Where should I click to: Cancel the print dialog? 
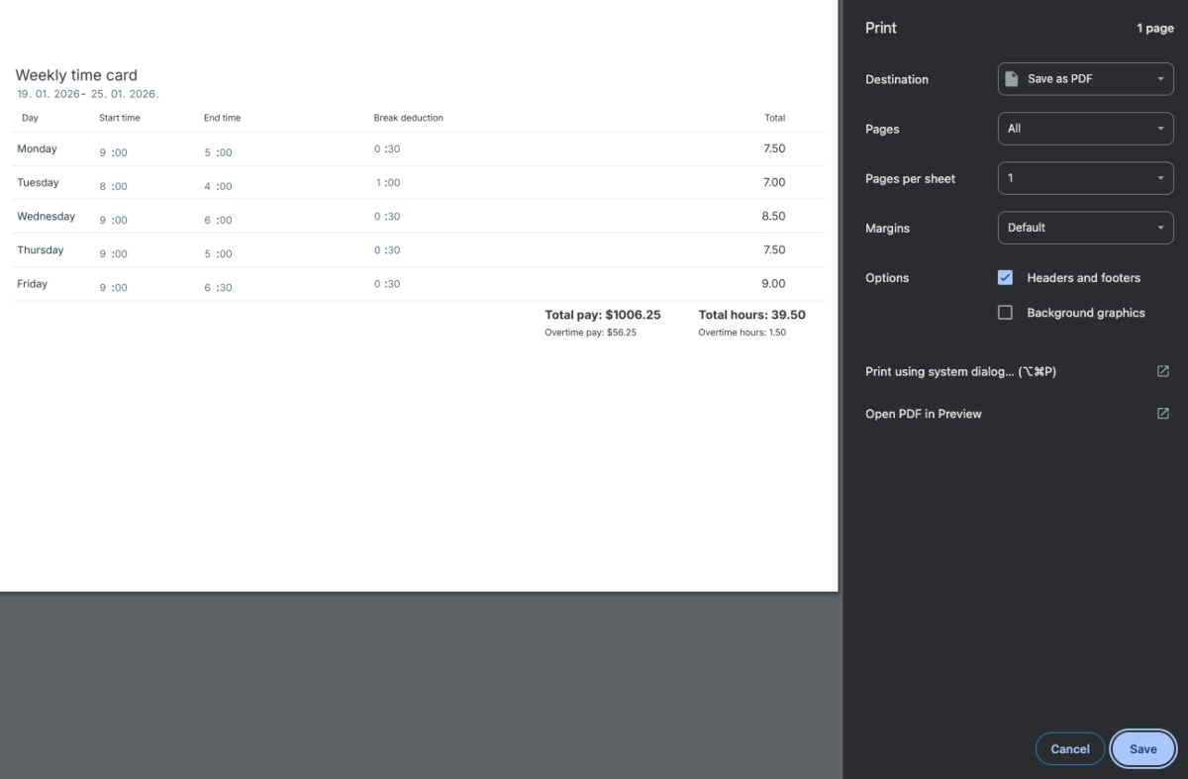pyautogui.click(x=1069, y=749)
